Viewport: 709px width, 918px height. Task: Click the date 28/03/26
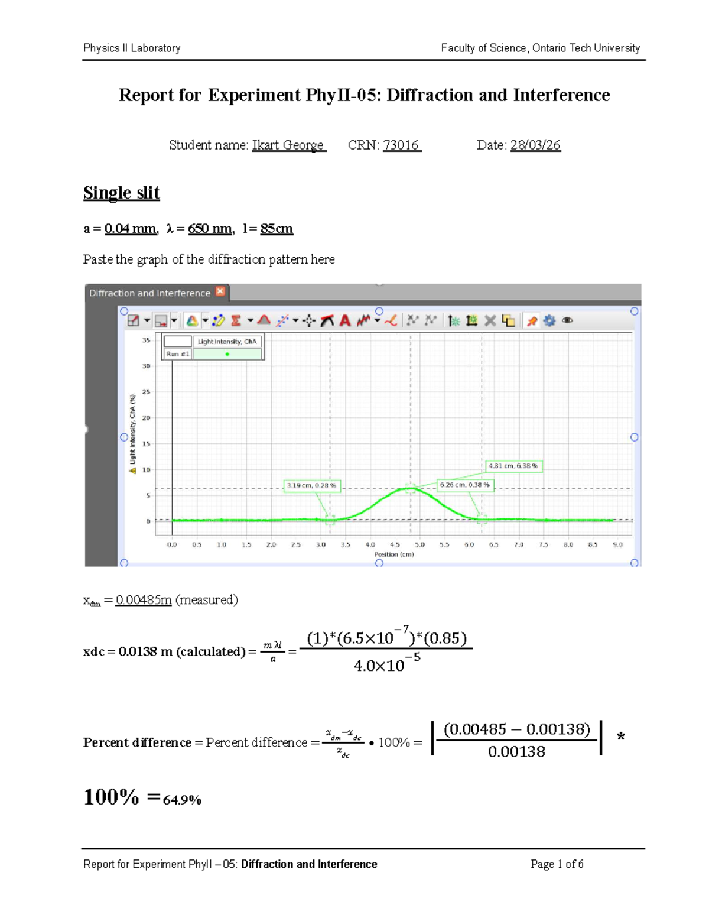535,145
